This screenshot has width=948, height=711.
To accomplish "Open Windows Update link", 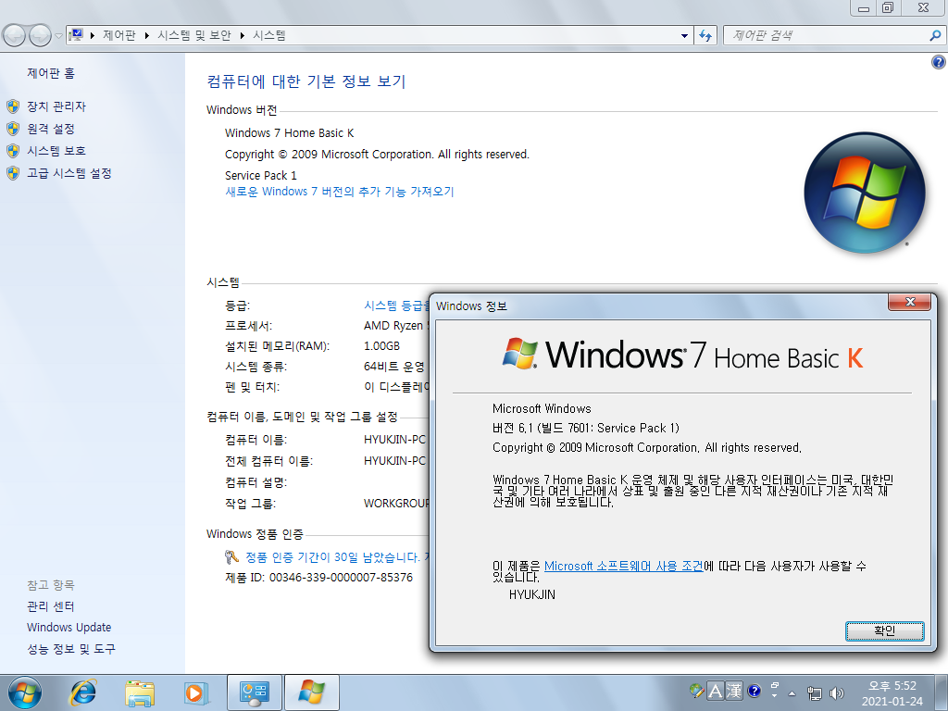I will tap(69, 628).
